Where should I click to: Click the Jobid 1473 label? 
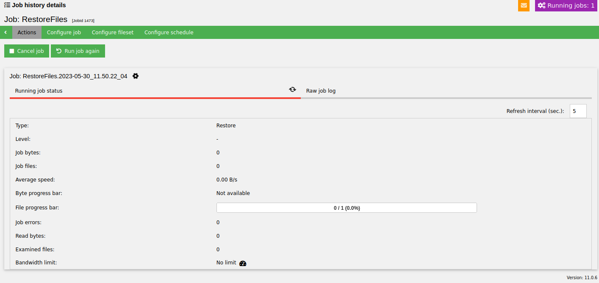click(83, 20)
